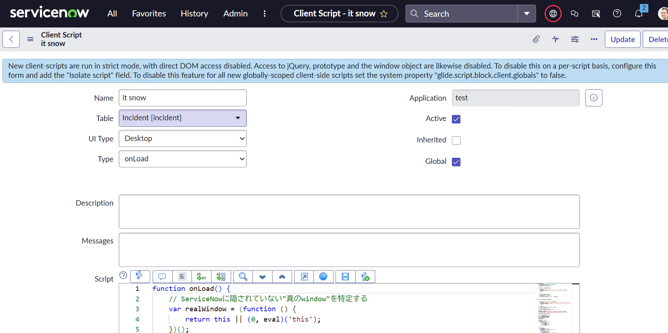Click script line number 1
This screenshot has width=668, height=333.
tap(137, 288)
